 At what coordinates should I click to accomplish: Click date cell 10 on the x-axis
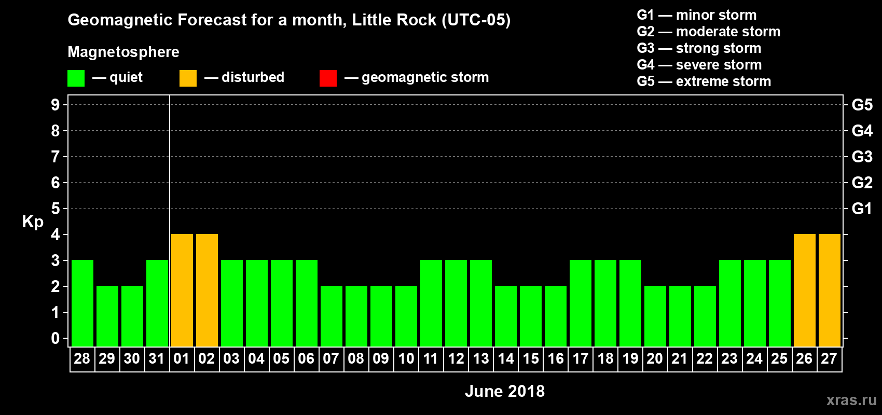(406, 359)
